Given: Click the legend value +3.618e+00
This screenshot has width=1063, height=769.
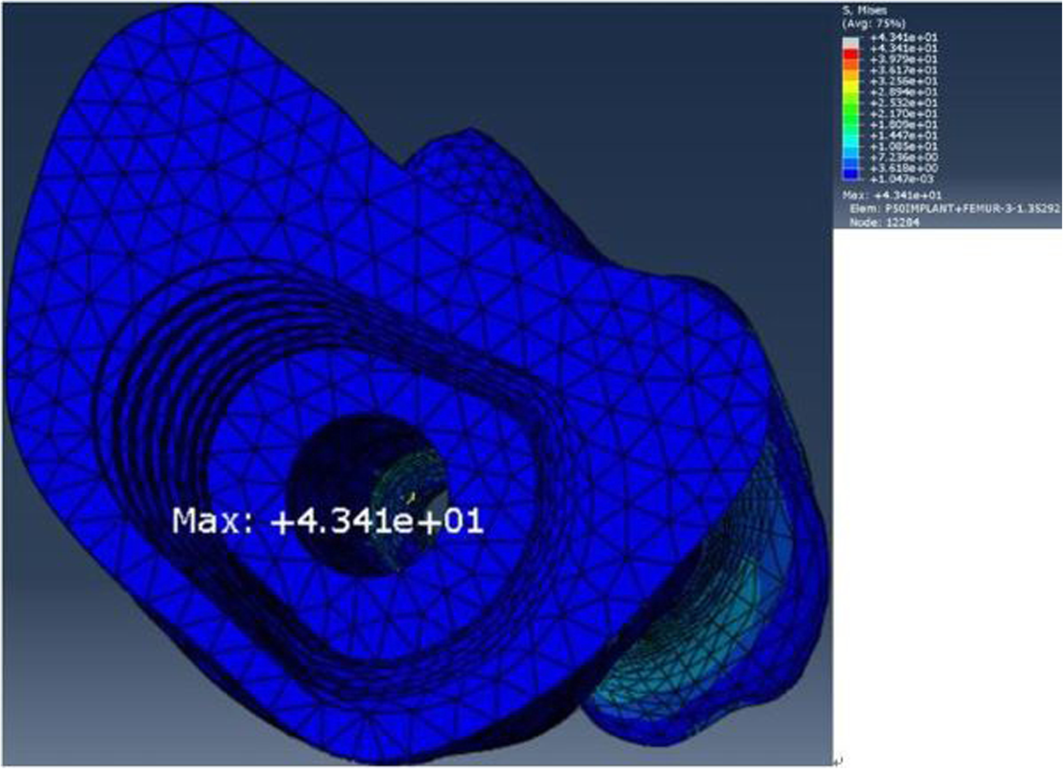Looking at the screenshot, I should pyautogui.click(x=903, y=168).
